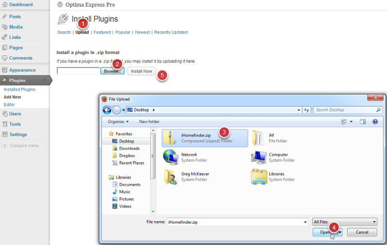387x245 pixels.
Task: Switch to the Featured plugins tab
Action: 102,32
